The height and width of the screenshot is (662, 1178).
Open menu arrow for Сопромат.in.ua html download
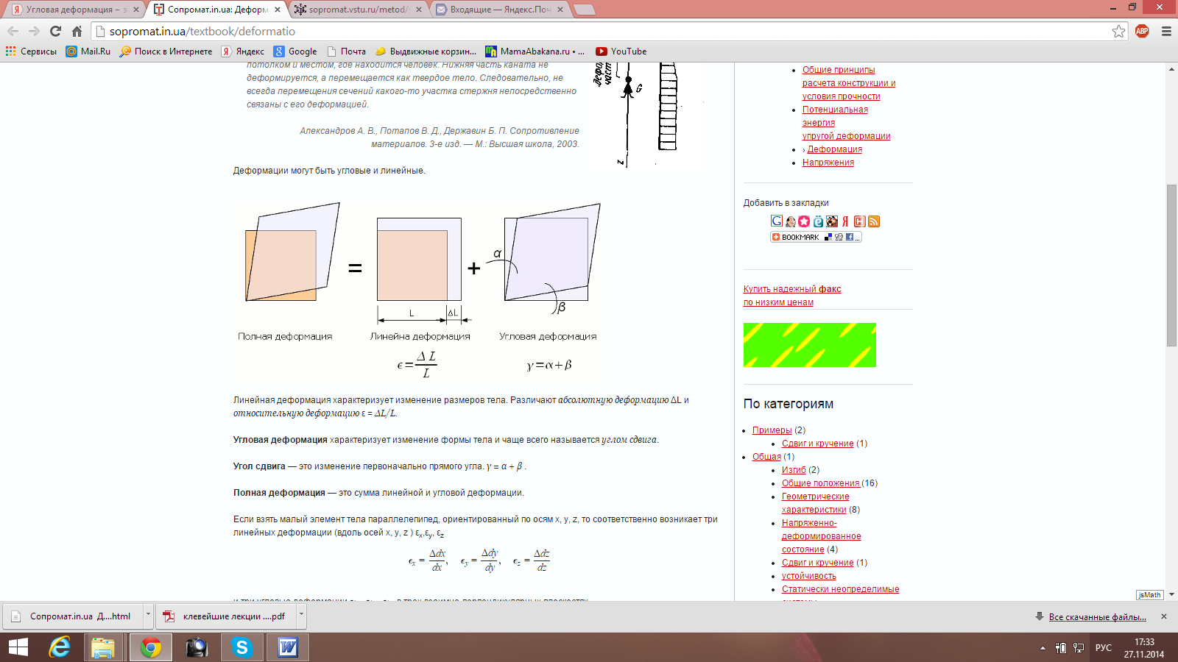click(x=148, y=616)
